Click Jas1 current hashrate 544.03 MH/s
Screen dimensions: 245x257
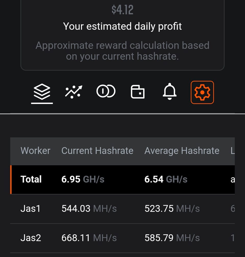coord(89,209)
